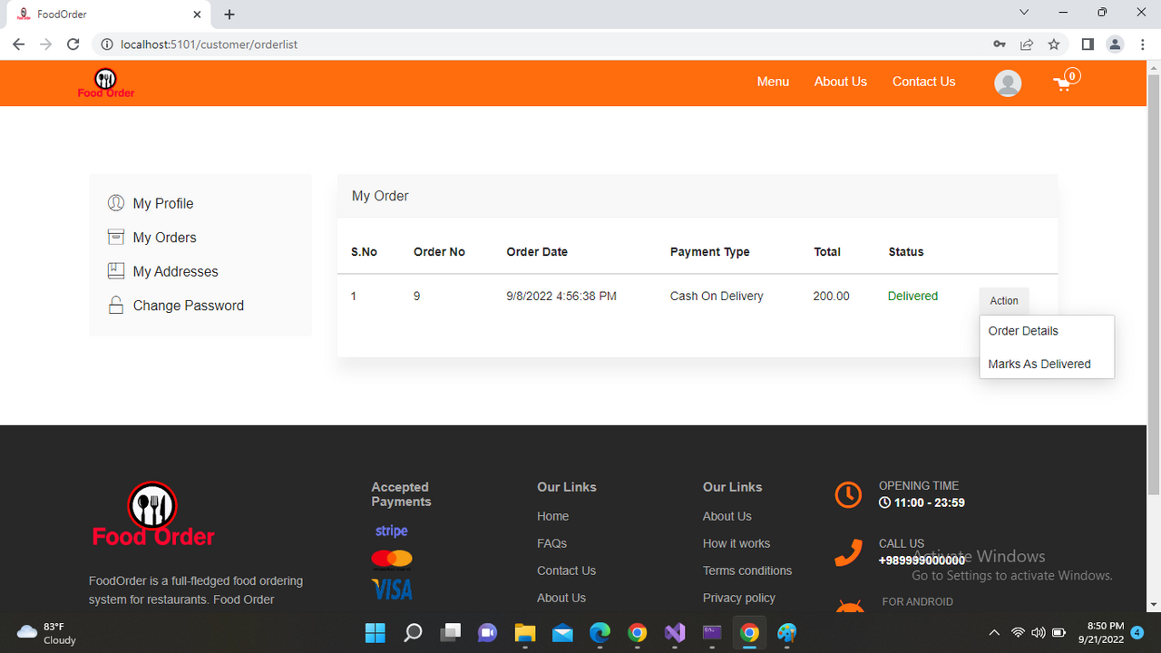Click the Call Us phone icon
This screenshot has height=653, width=1161.
tap(848, 552)
